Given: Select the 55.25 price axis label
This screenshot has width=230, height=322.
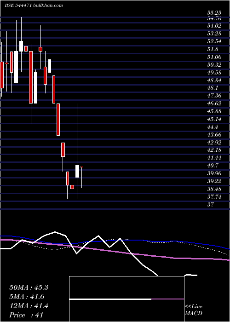Looking at the screenshot, I should [214, 13].
